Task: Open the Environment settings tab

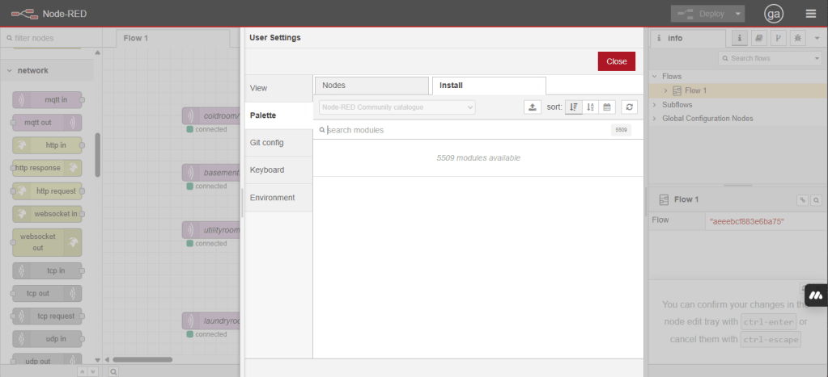Action: (x=278, y=198)
